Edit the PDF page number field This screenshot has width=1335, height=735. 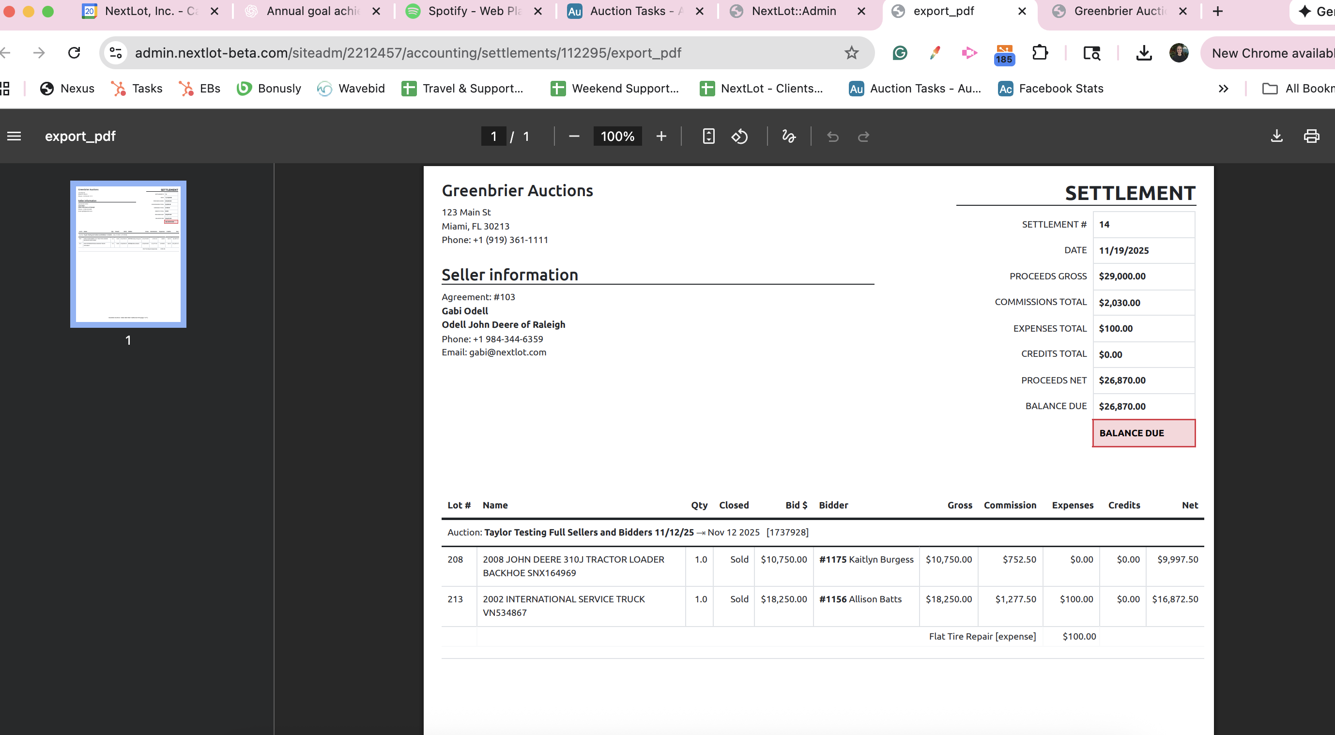click(x=493, y=137)
